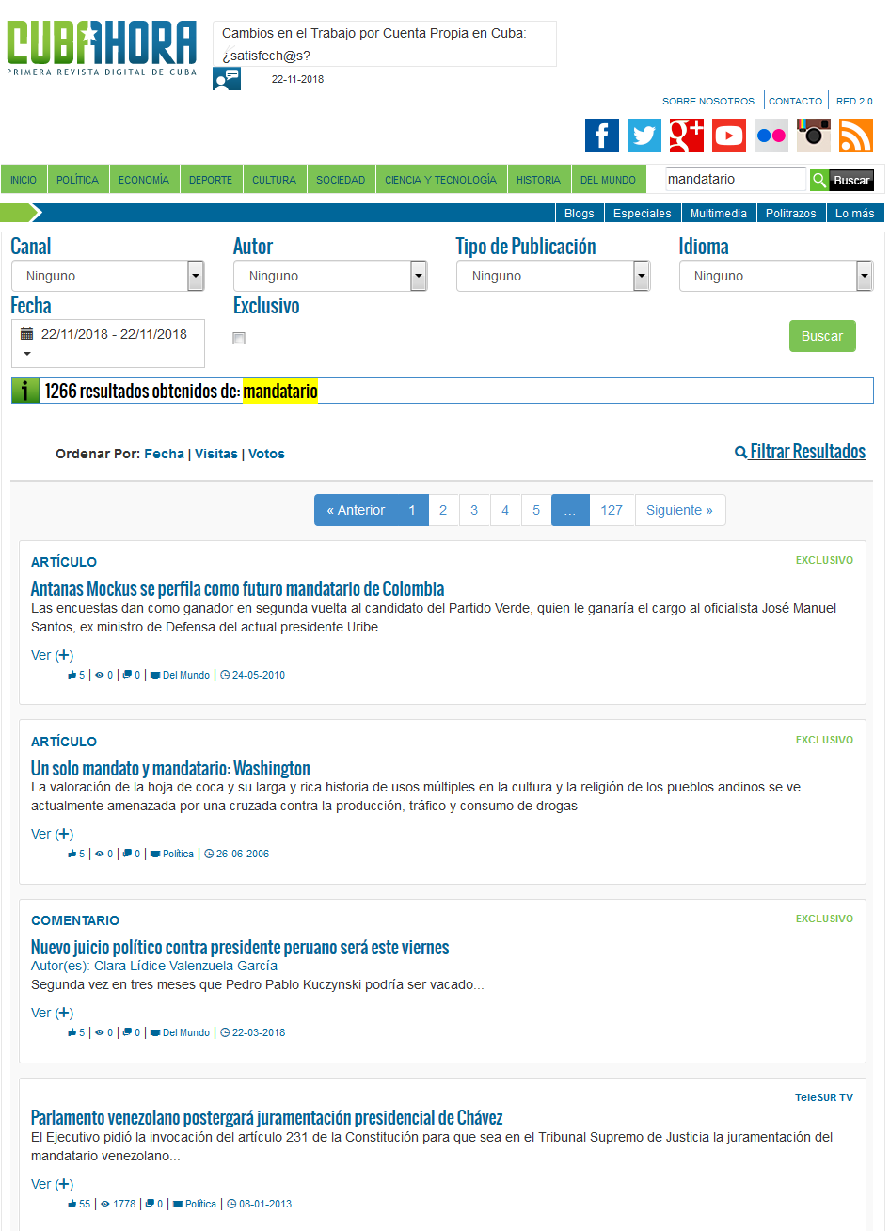Go to the Siguiente results page
The height and width of the screenshot is (1231, 890).
click(x=679, y=510)
